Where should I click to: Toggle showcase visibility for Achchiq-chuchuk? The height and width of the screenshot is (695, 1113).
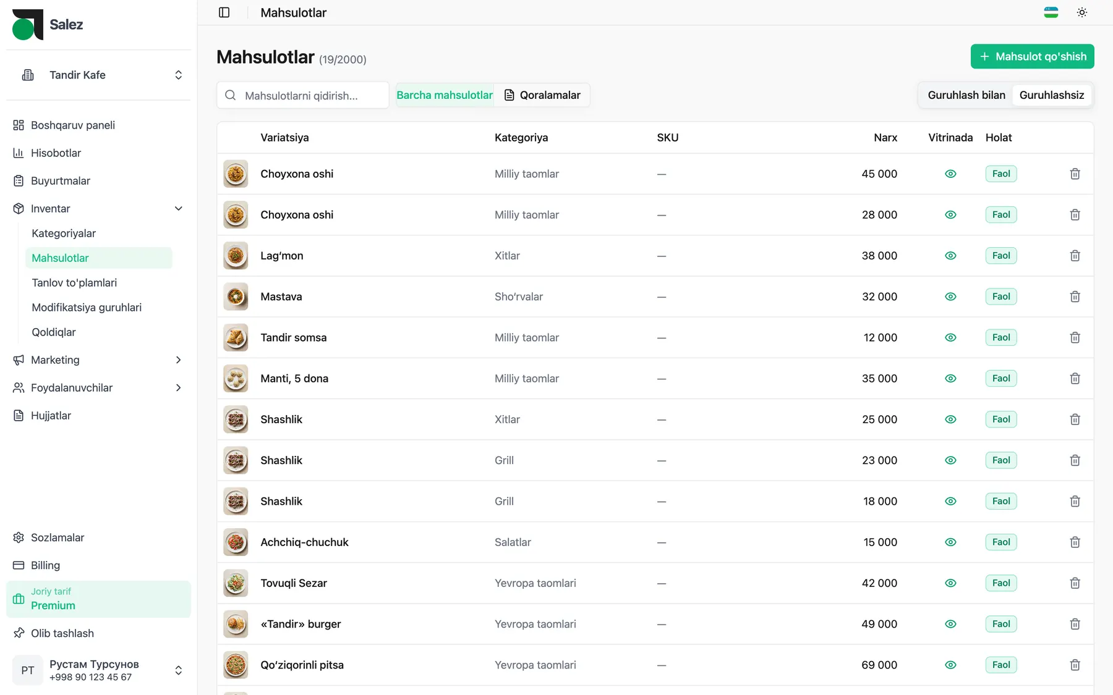pos(951,542)
